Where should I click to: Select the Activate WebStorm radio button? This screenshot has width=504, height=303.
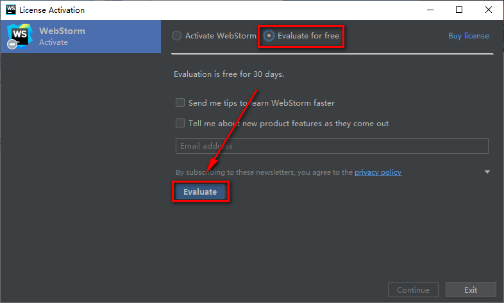click(x=177, y=36)
